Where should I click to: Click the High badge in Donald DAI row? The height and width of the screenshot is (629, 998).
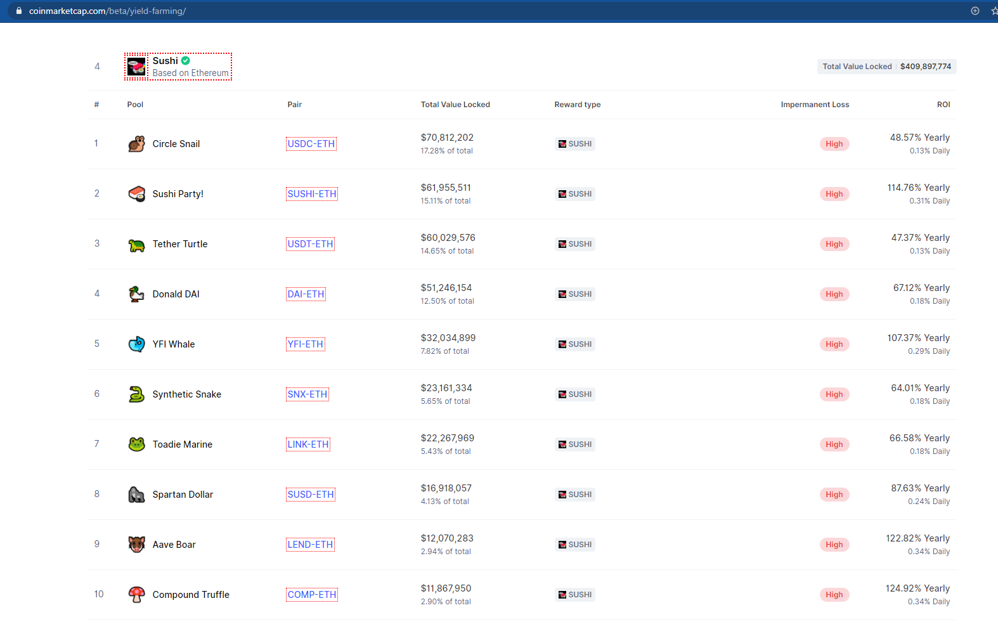point(834,294)
